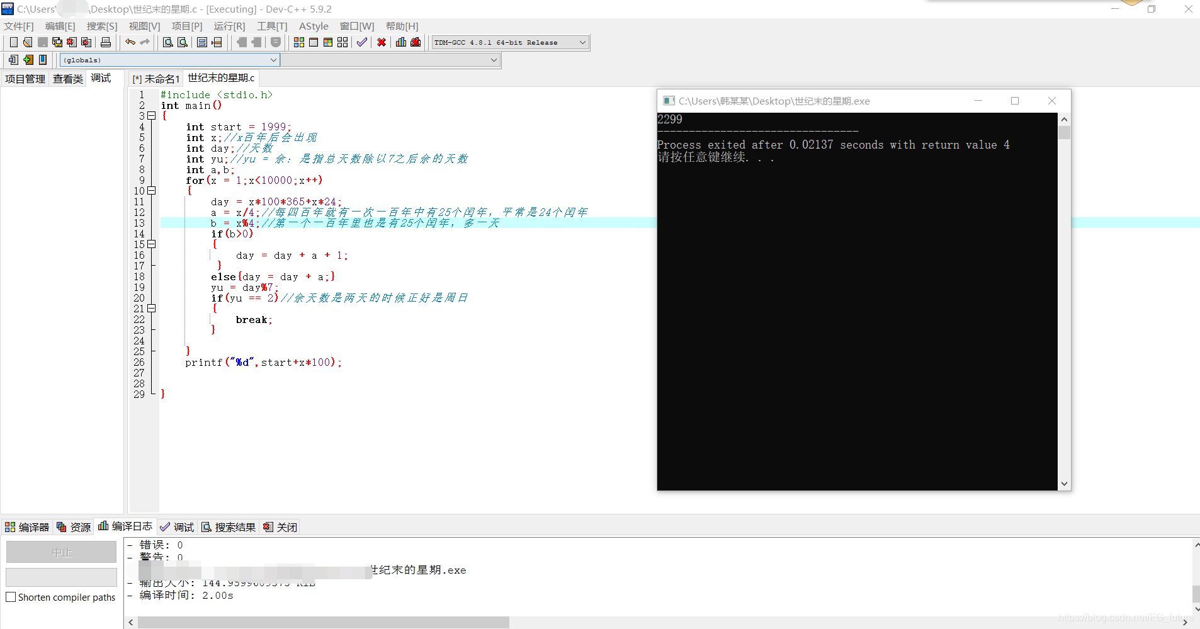
Task: Switch to 查看类 side panel tab
Action: point(68,79)
